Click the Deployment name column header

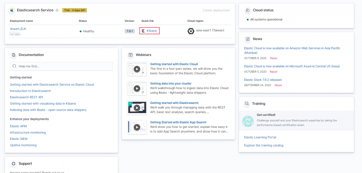click(x=22, y=21)
